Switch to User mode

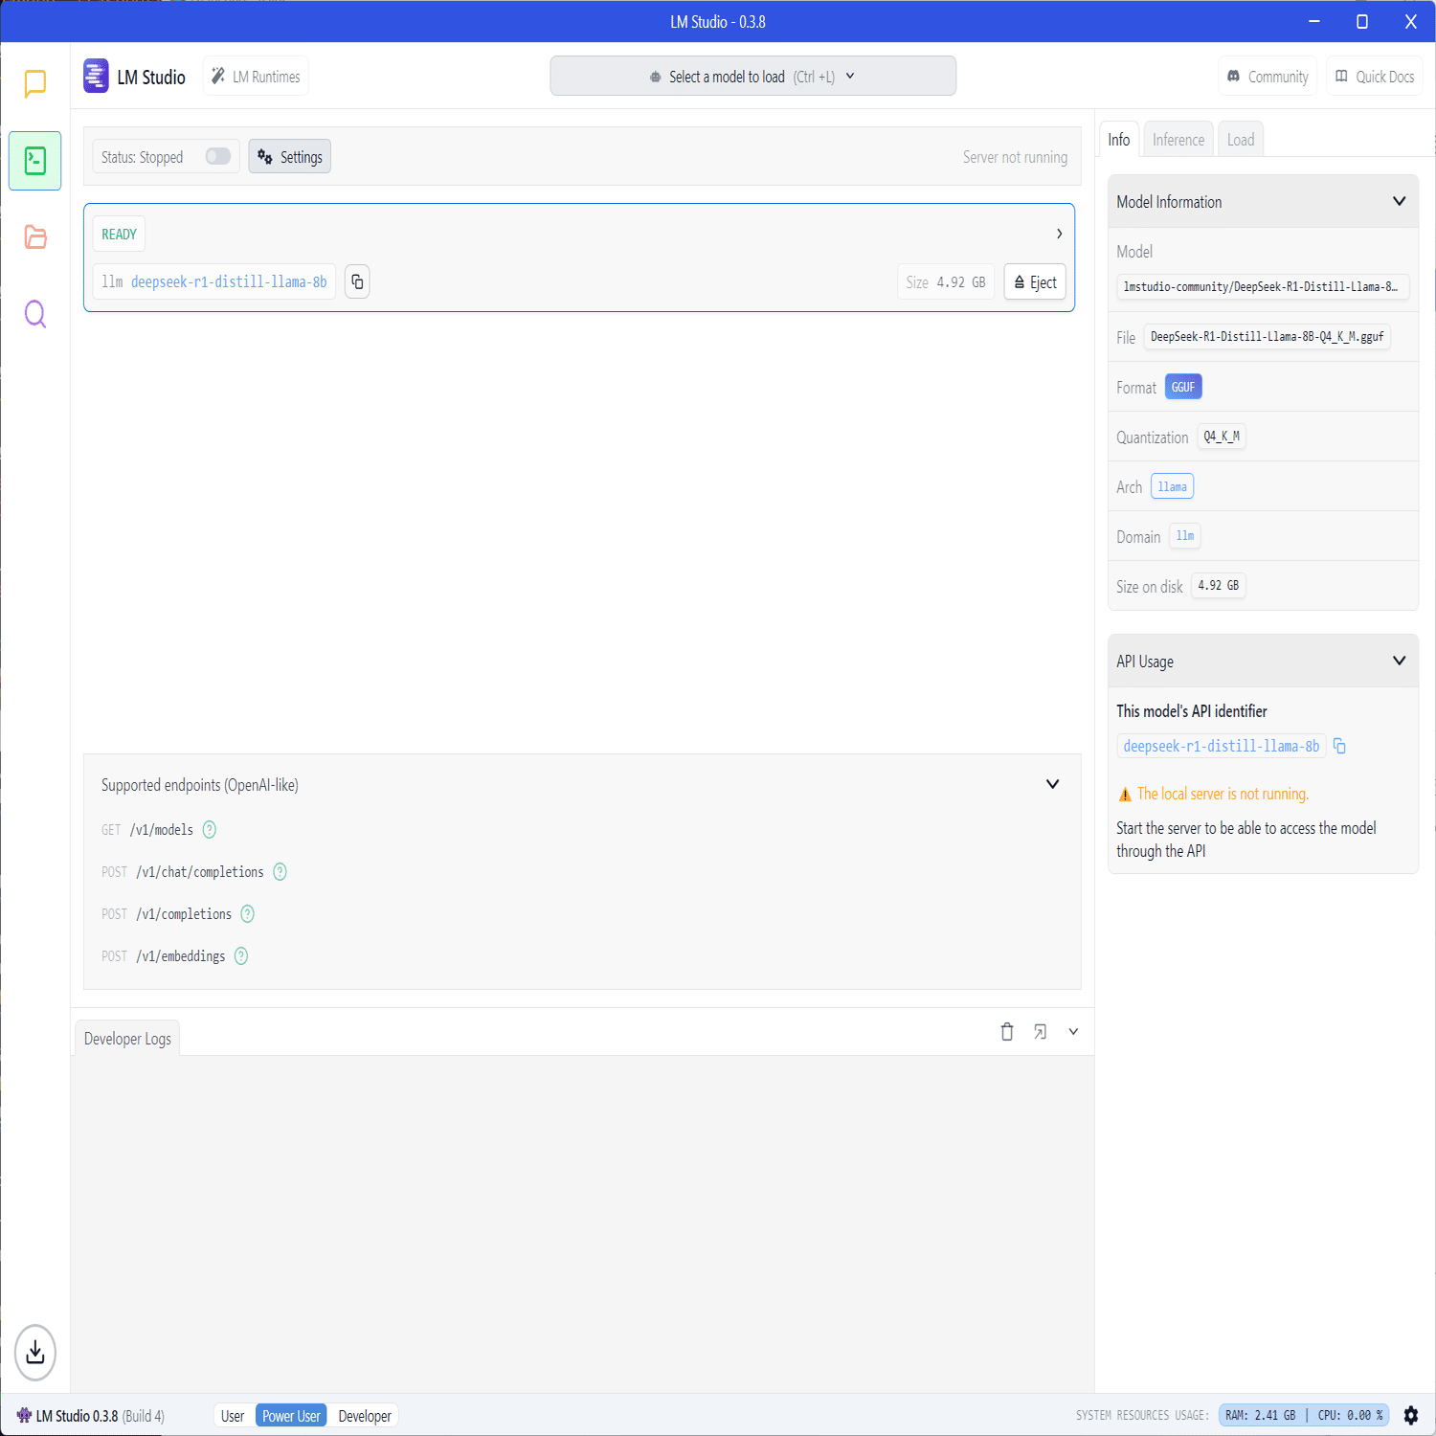tap(233, 1416)
